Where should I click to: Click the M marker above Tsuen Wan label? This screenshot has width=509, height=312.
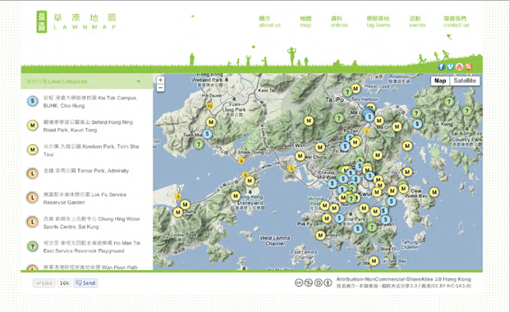(320, 147)
